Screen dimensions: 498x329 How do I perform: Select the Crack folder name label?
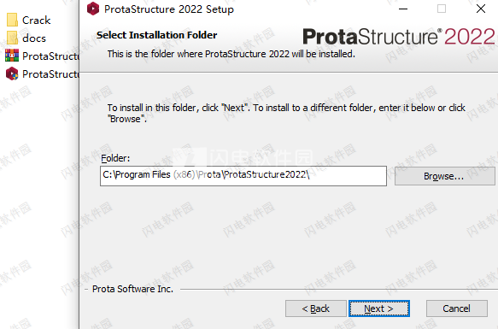click(36, 21)
